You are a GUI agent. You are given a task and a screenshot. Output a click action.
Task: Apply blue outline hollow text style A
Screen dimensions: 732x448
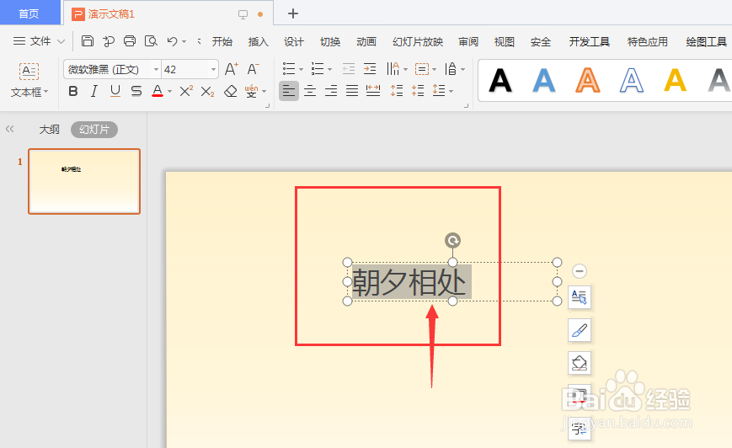click(x=632, y=81)
